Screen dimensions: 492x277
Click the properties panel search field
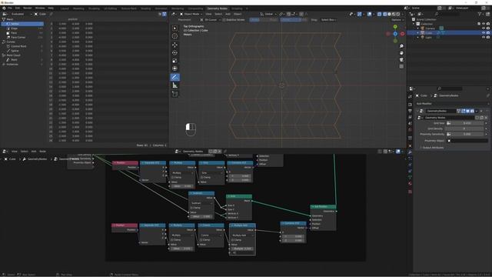450,89
